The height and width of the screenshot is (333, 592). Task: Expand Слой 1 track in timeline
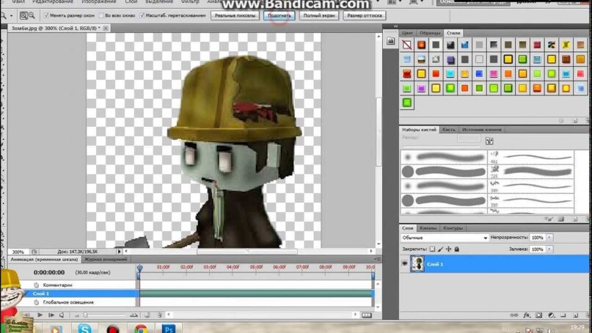coord(26,293)
